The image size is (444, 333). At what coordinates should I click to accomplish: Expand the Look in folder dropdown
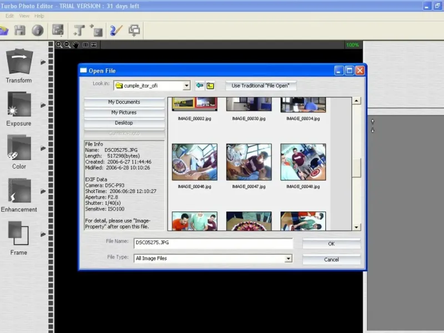coord(186,85)
